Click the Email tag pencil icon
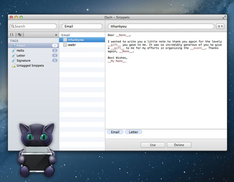 pos(13,45)
